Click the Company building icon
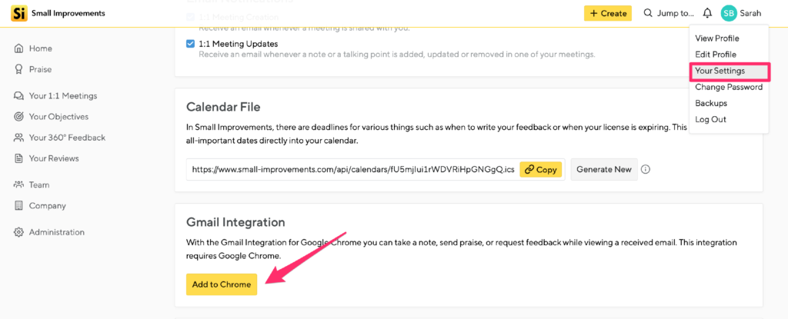This screenshot has height=319, width=788. pyautogui.click(x=18, y=205)
